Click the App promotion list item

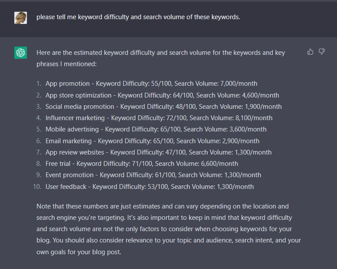click(151, 84)
